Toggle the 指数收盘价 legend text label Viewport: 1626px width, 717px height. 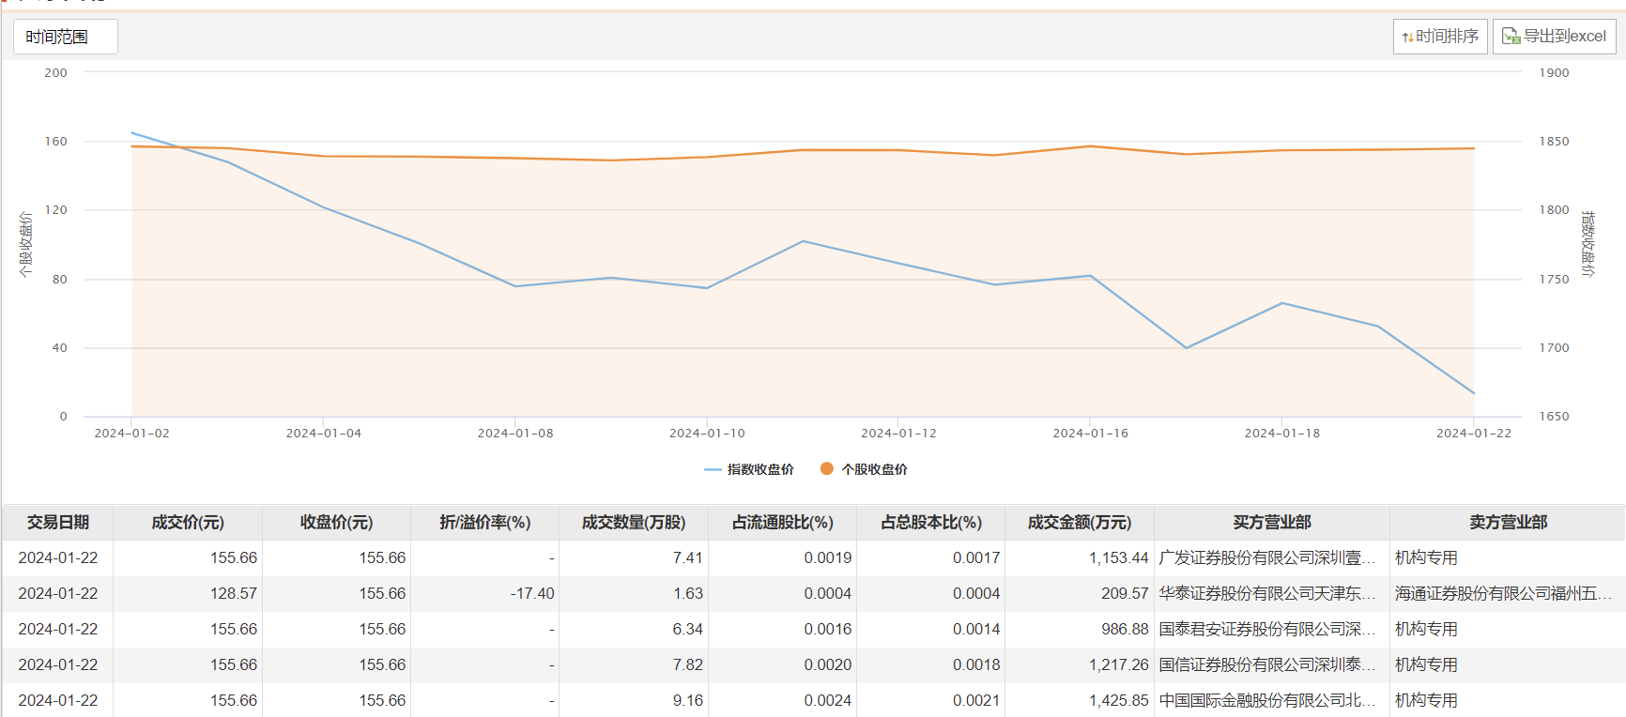(760, 469)
